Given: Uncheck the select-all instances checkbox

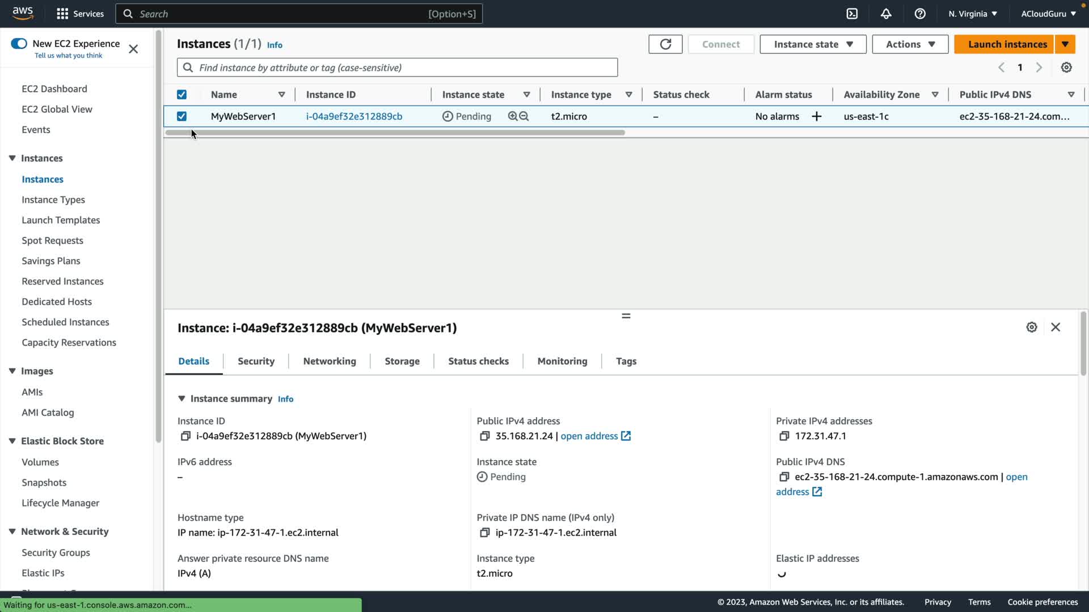Looking at the screenshot, I should pos(181,95).
